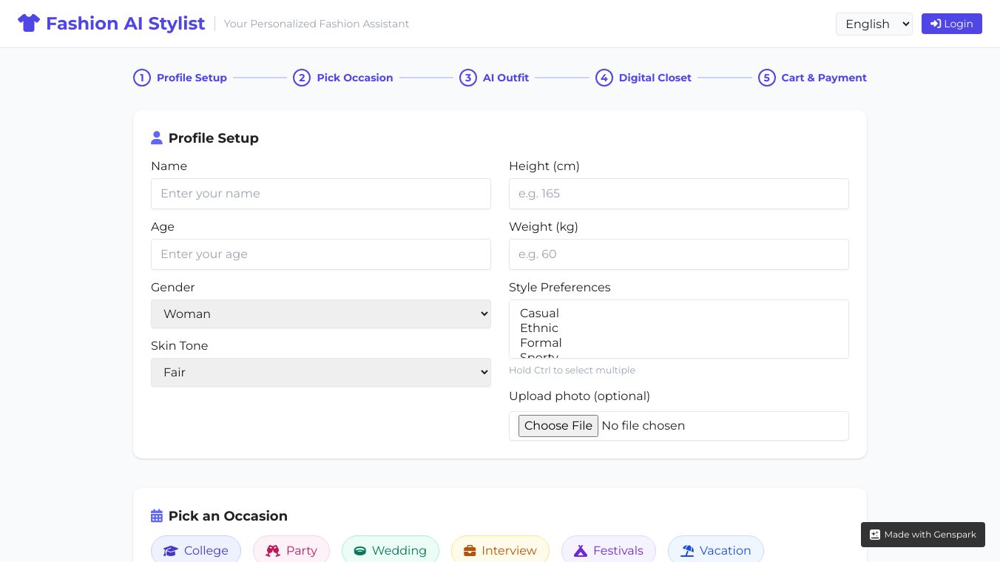Click the t-shirt logo icon

click(29, 24)
